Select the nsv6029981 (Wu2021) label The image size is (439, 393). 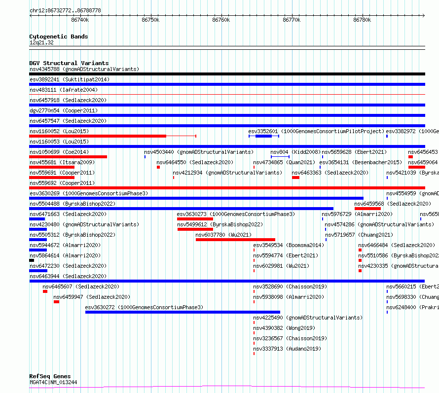281,266
